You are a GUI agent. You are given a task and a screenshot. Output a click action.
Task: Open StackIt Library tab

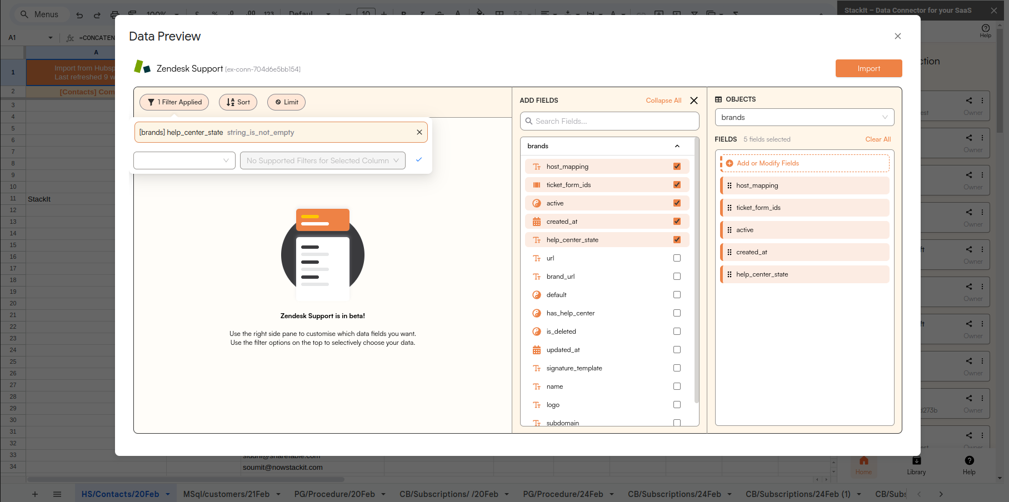[916, 465]
